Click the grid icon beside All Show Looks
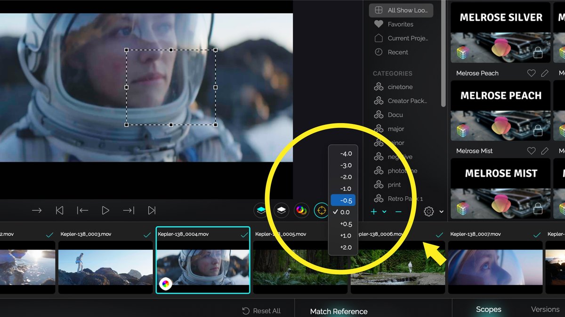The height and width of the screenshot is (317, 565). tap(378, 10)
